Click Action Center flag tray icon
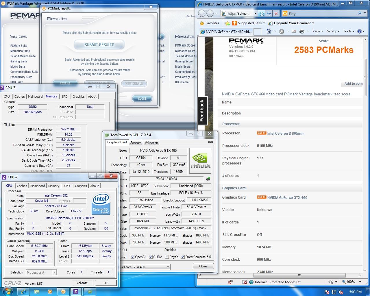This screenshot has width=370, height=296. click(x=328, y=292)
